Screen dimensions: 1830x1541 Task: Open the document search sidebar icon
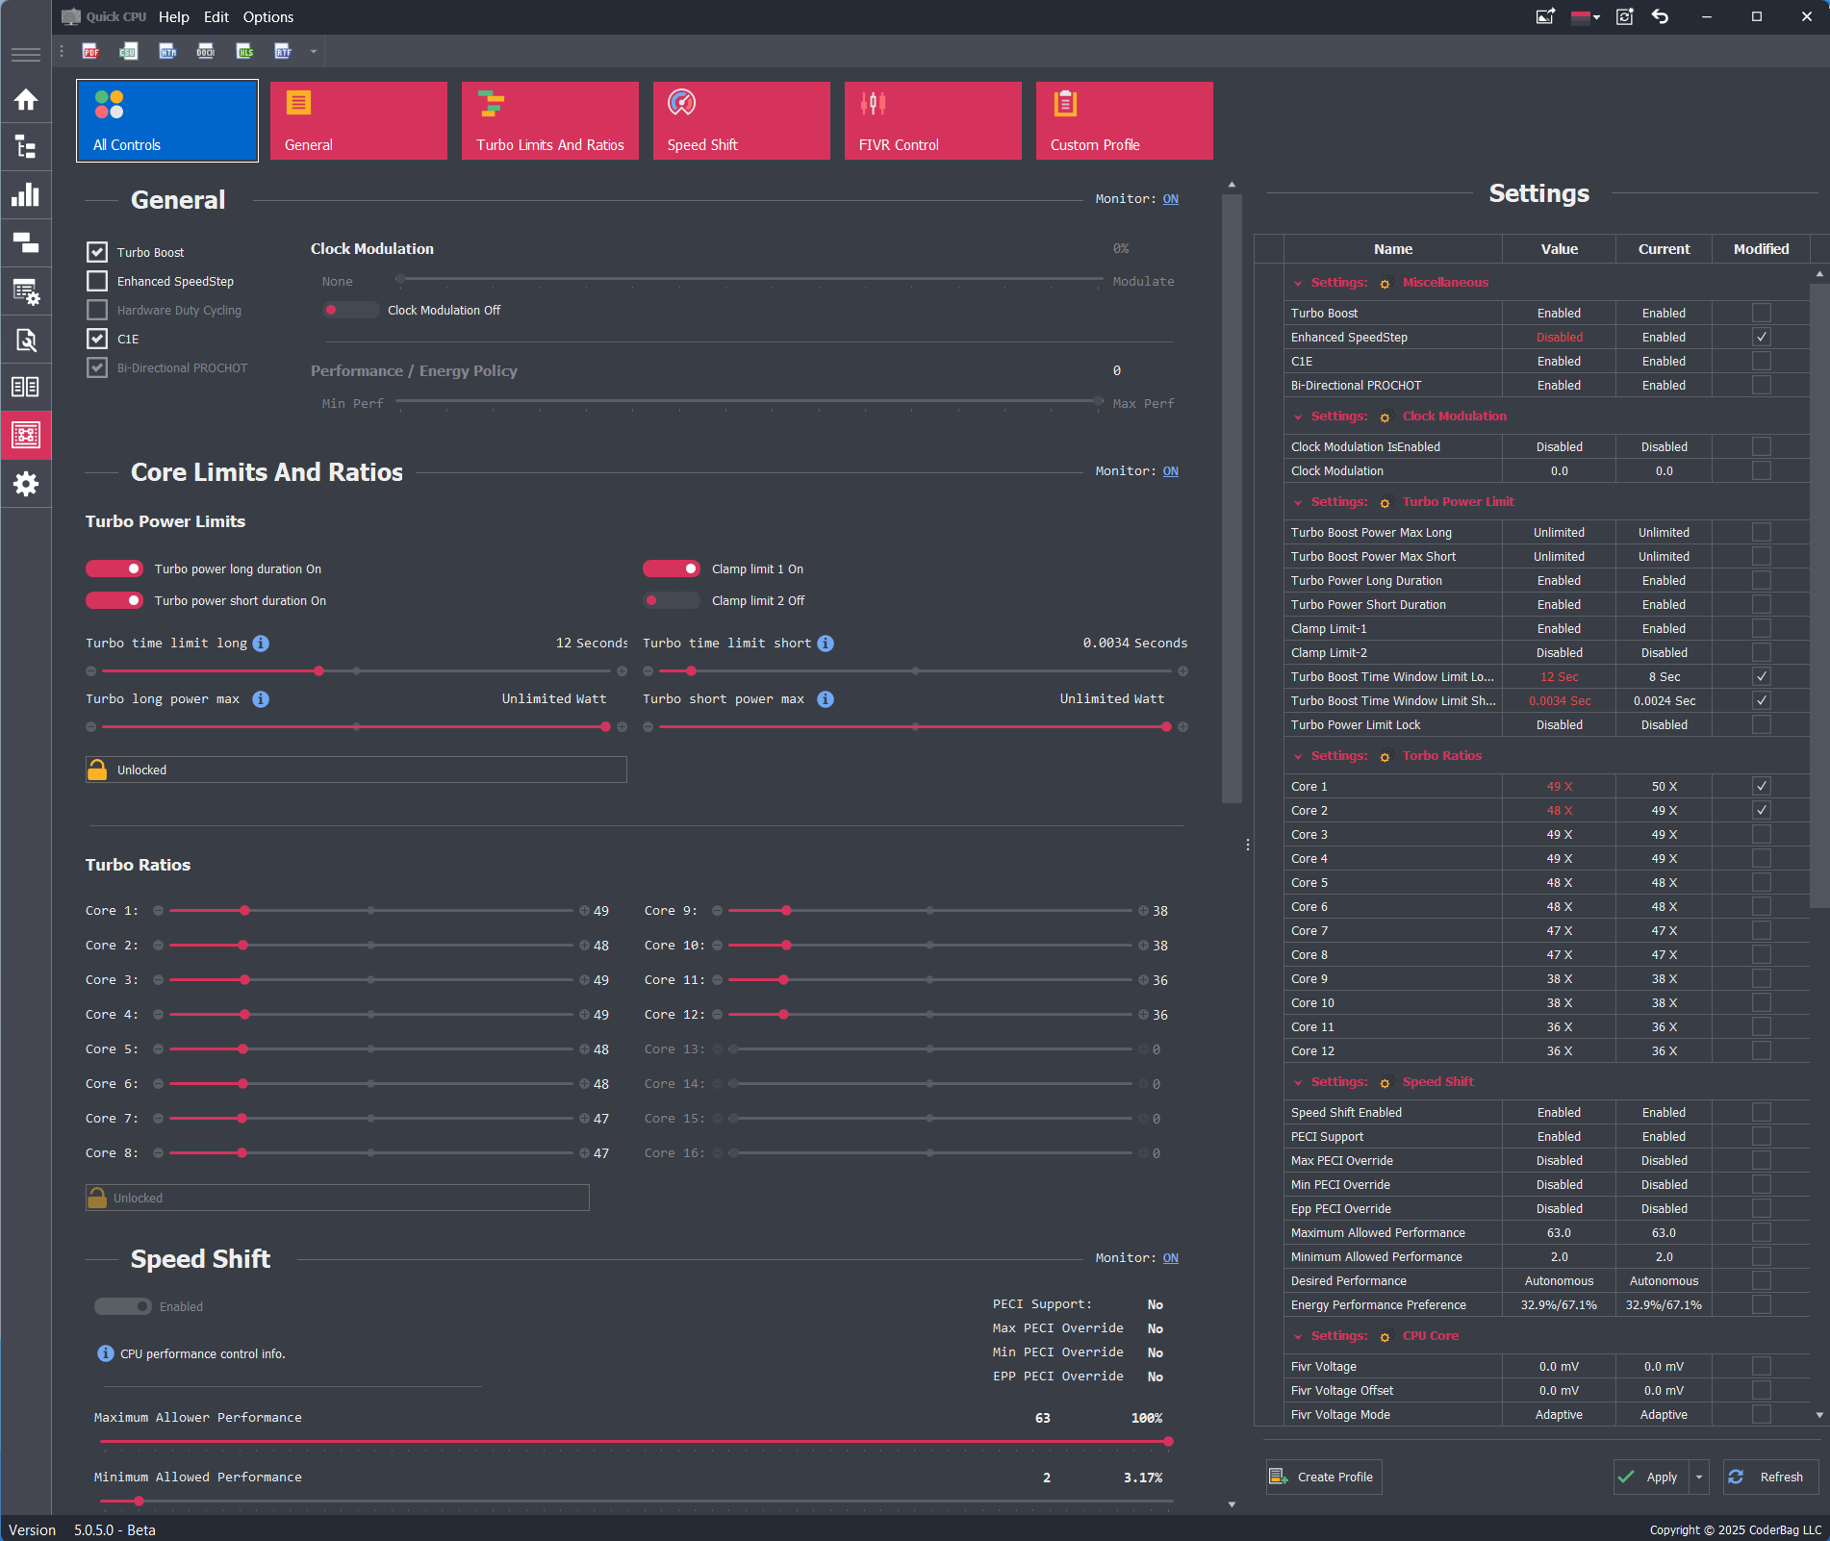coord(26,340)
